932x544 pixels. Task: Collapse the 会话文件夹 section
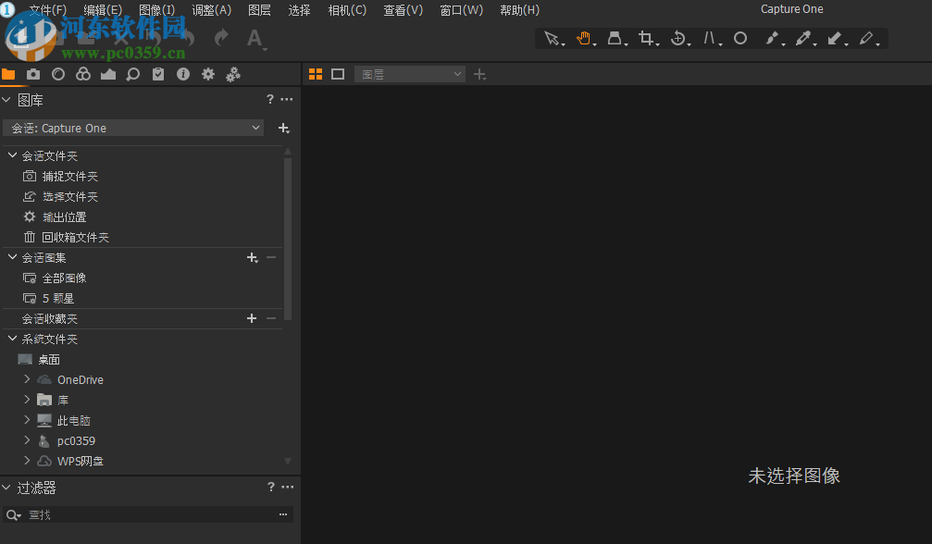pyautogui.click(x=9, y=155)
